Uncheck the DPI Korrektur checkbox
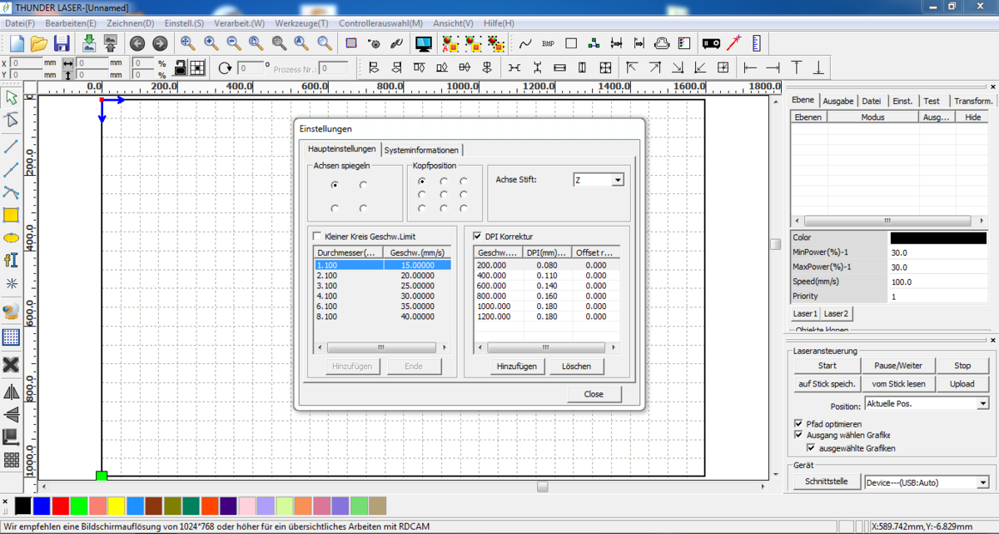The height and width of the screenshot is (534, 999). click(x=477, y=237)
